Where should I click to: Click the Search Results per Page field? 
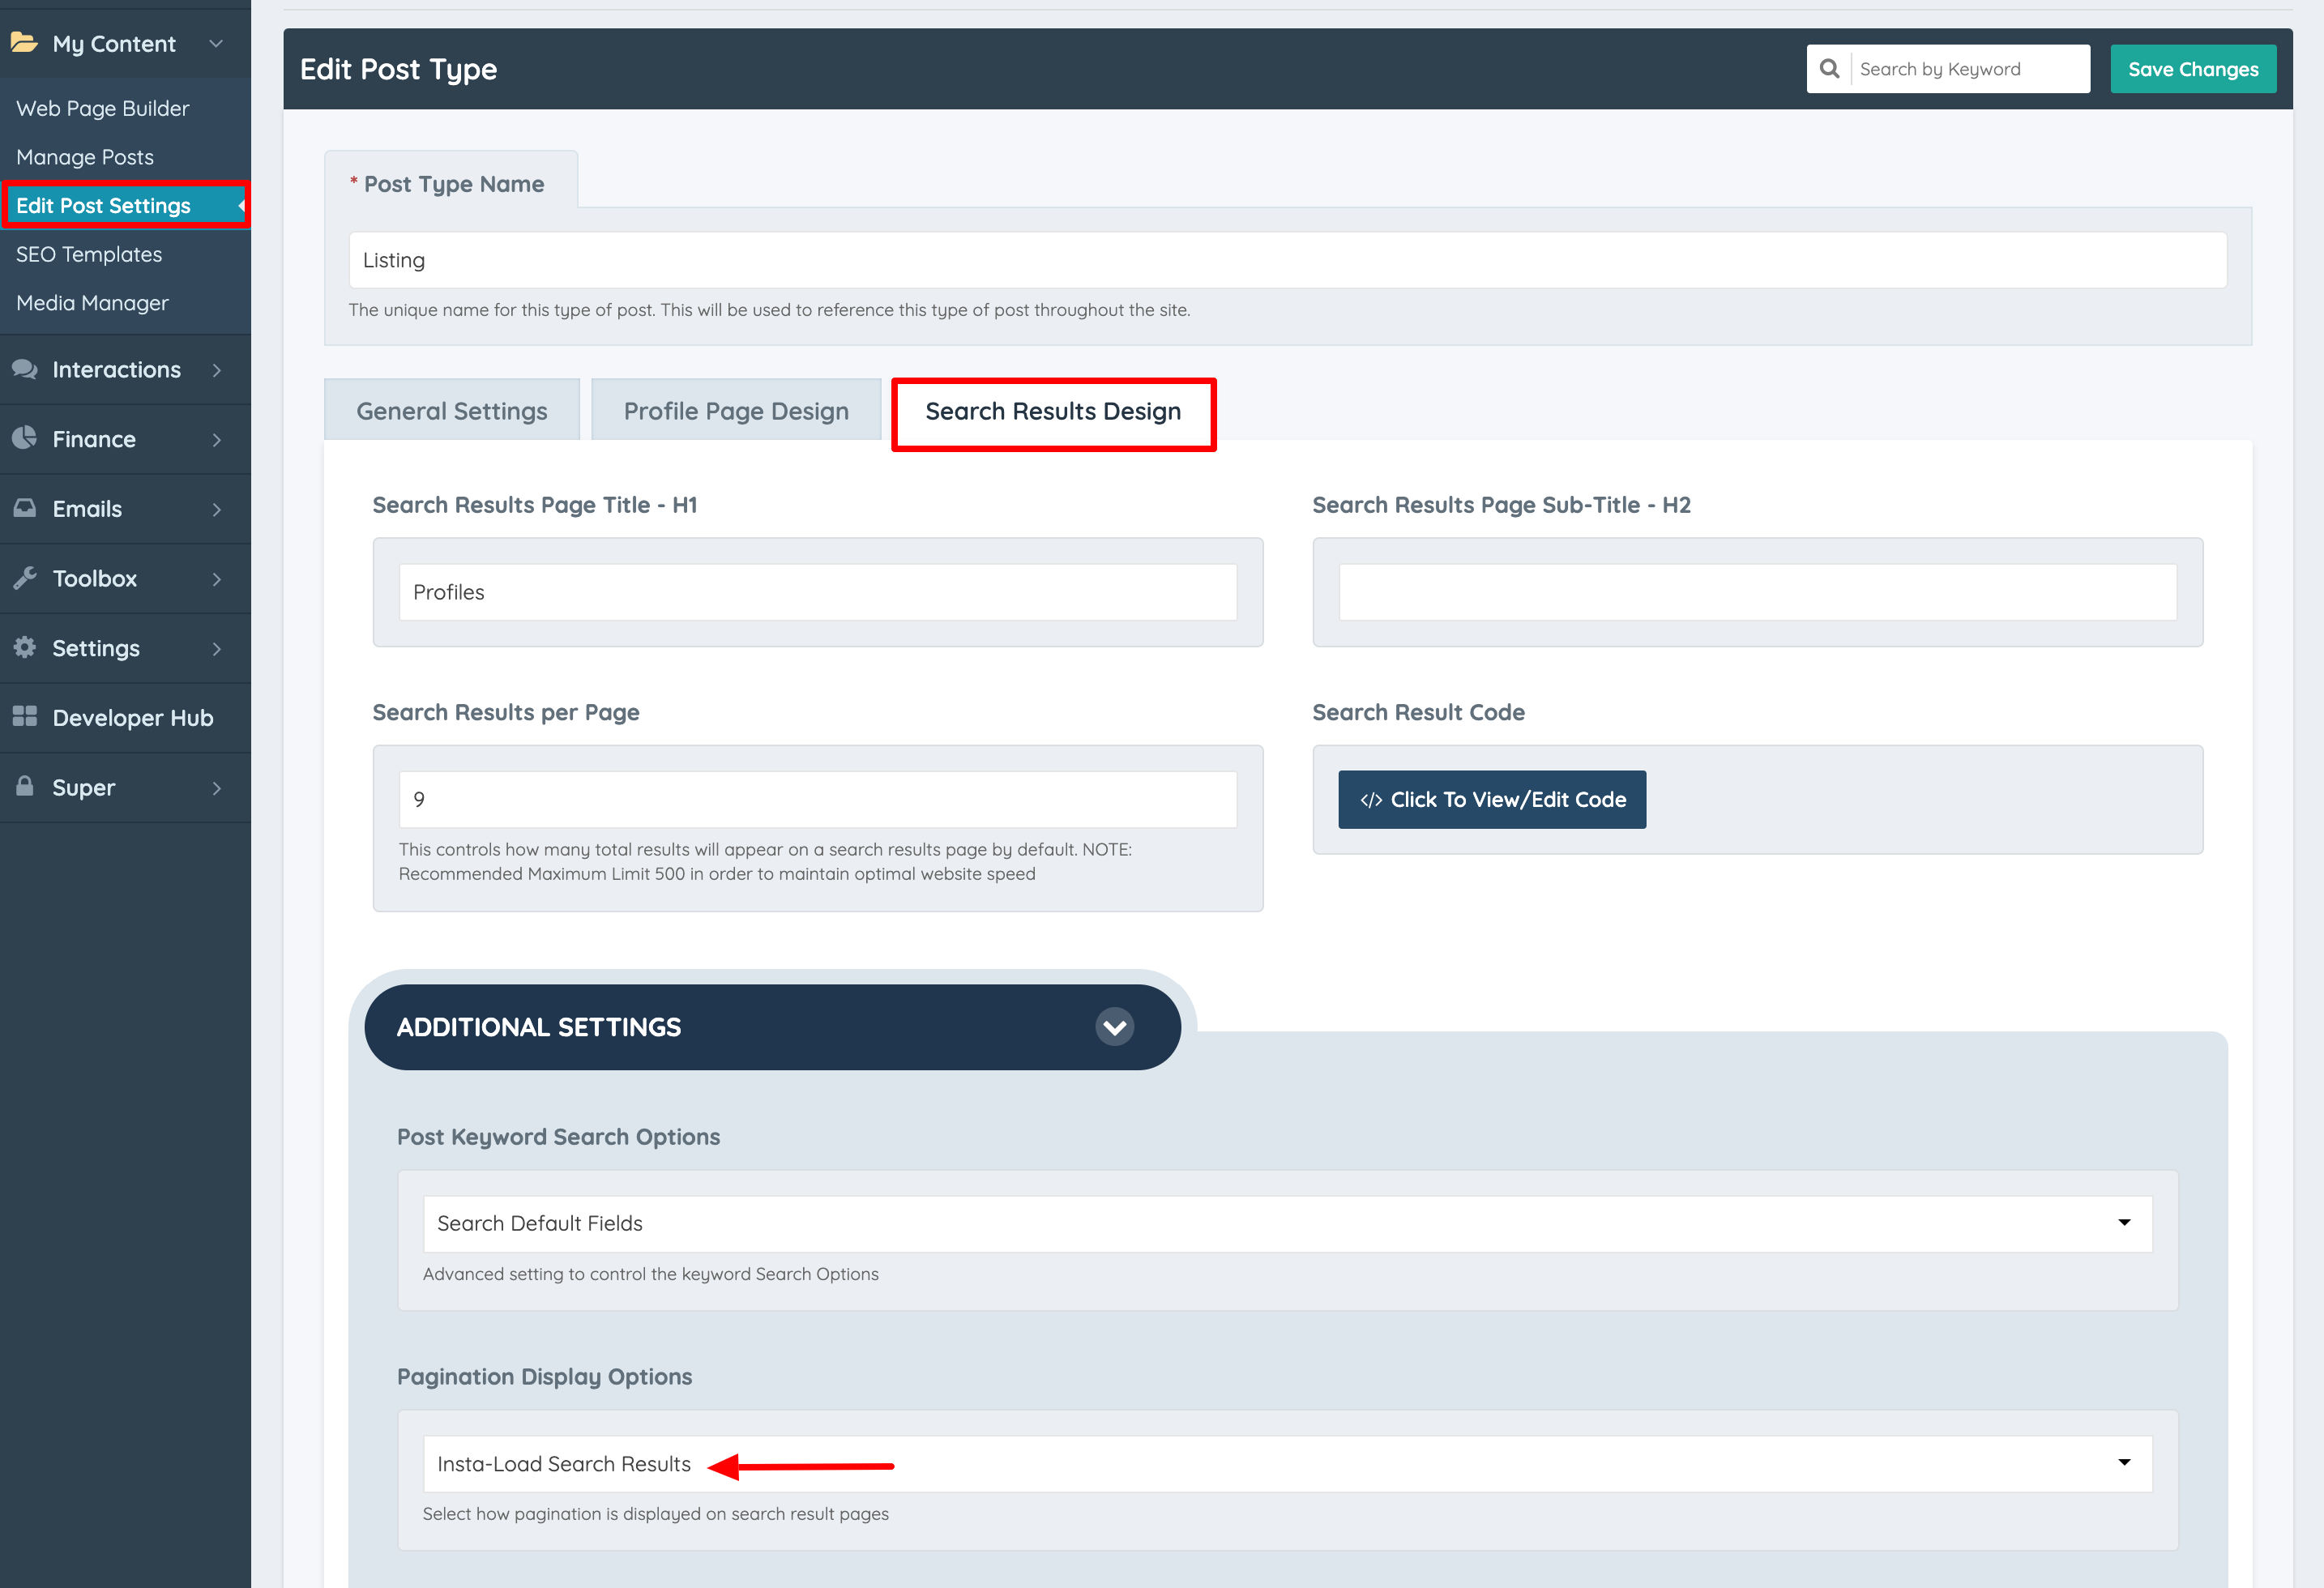[x=817, y=799]
